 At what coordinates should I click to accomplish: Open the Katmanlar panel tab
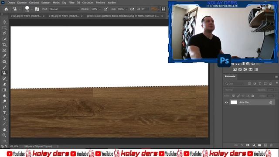tap(230, 76)
